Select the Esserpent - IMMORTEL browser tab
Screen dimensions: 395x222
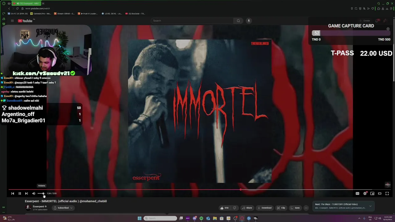[26, 3]
